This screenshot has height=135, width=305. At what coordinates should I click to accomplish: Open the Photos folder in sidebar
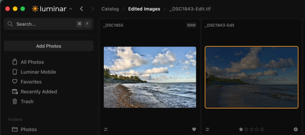(29, 129)
